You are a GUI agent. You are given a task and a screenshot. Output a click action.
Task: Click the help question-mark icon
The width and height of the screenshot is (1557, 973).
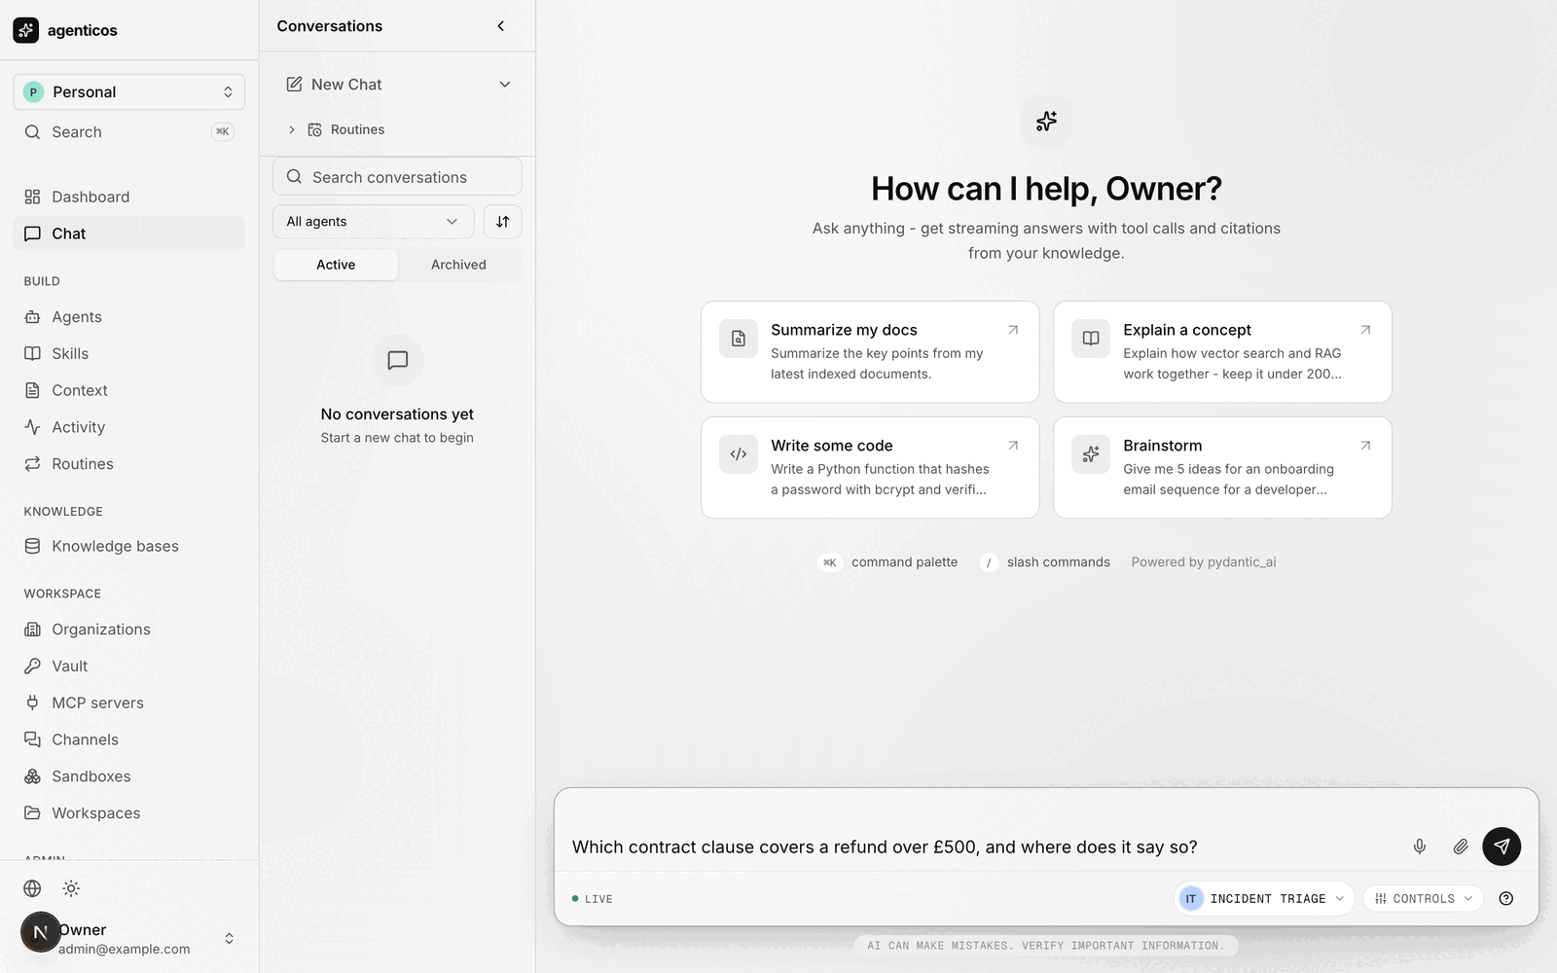(x=1506, y=899)
